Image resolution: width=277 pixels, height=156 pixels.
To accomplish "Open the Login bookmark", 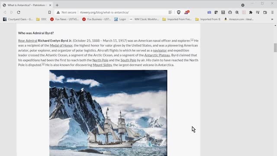I will [x=120, y=19].
